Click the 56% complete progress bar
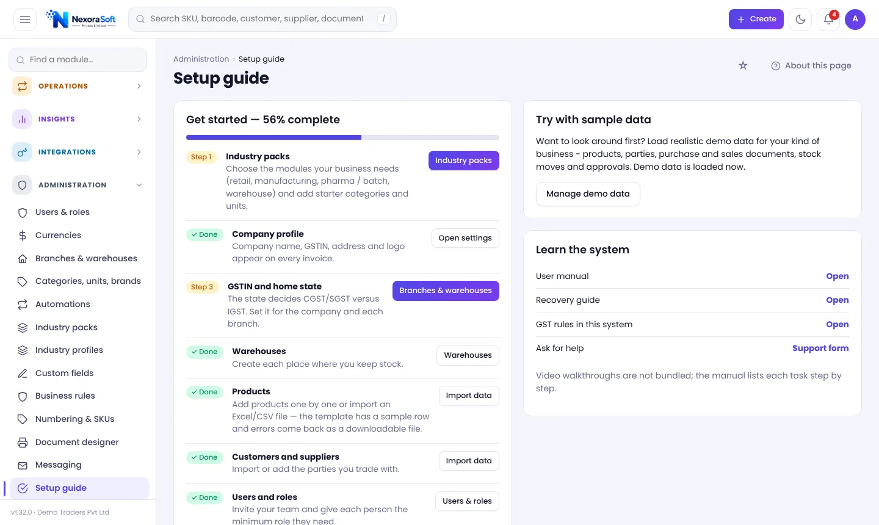The width and height of the screenshot is (879, 525). coord(342,137)
